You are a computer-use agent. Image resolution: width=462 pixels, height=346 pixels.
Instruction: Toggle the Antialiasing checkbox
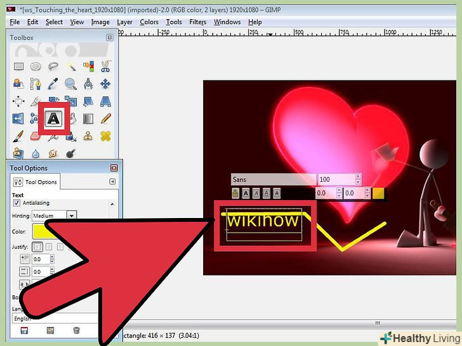tap(16, 203)
